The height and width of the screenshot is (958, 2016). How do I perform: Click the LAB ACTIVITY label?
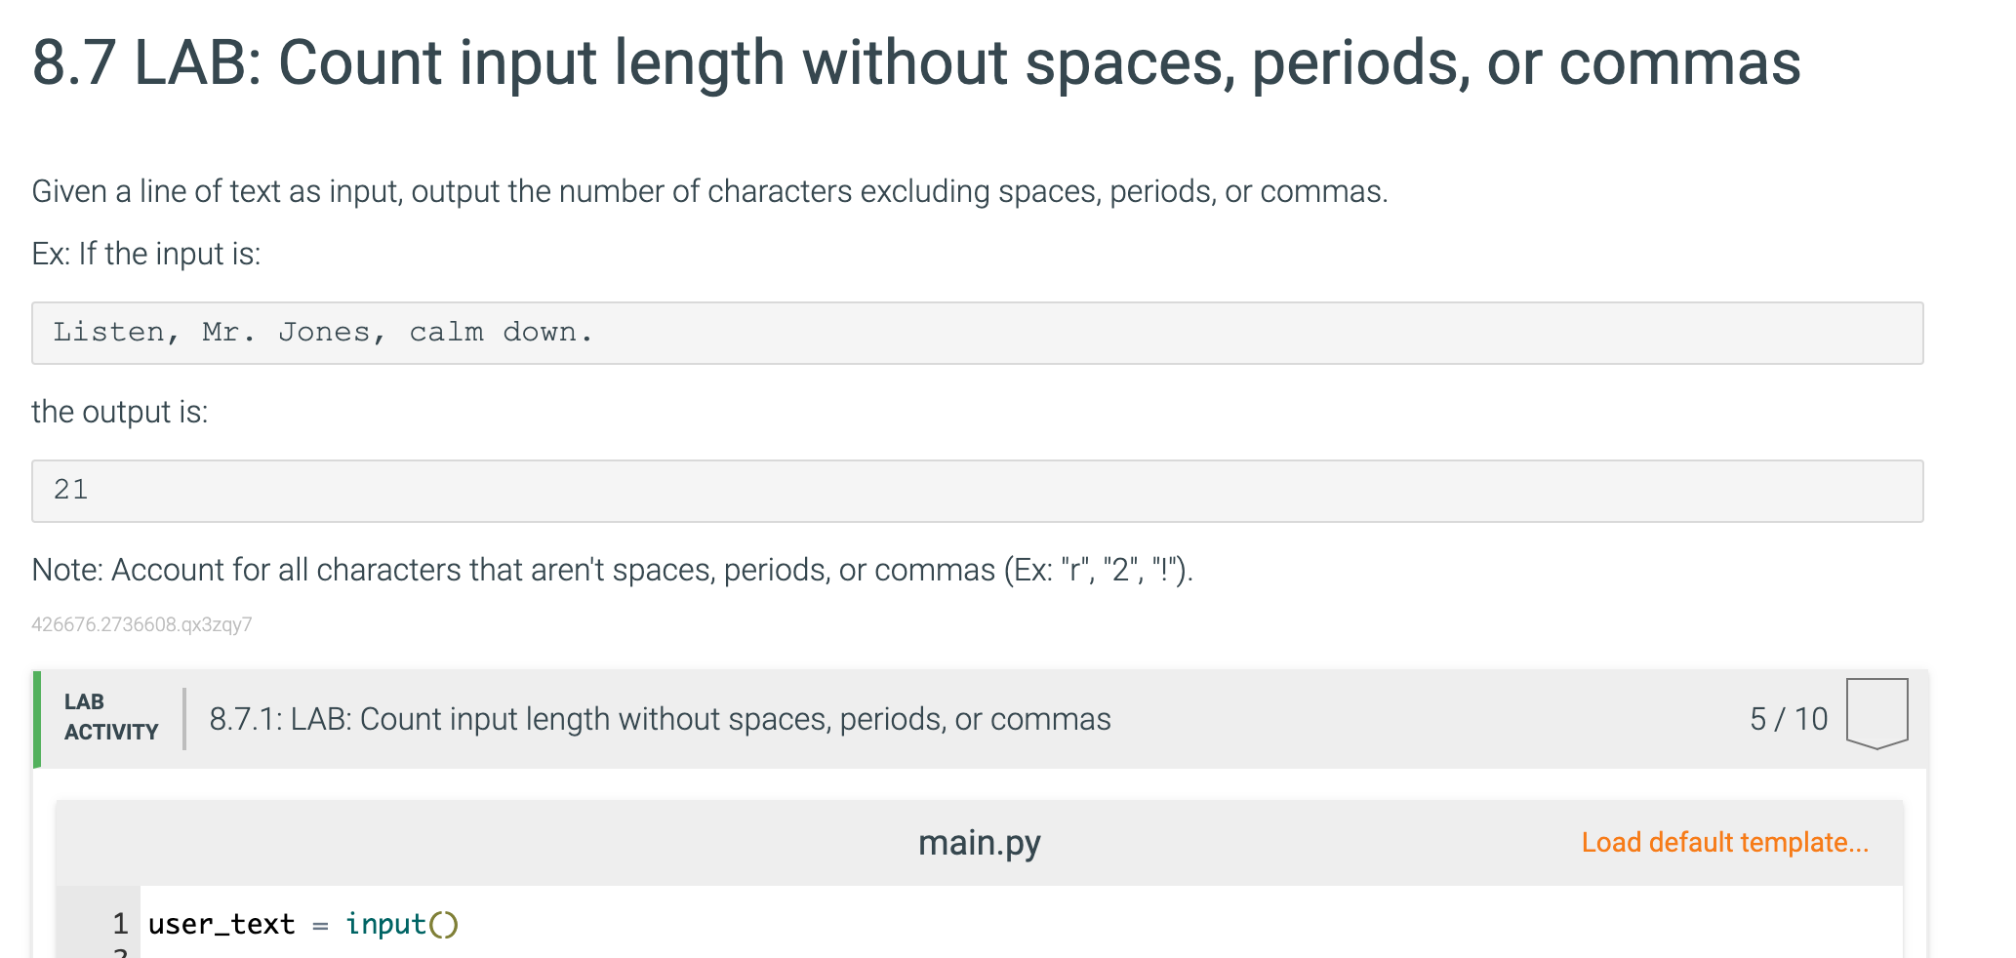coord(111,717)
